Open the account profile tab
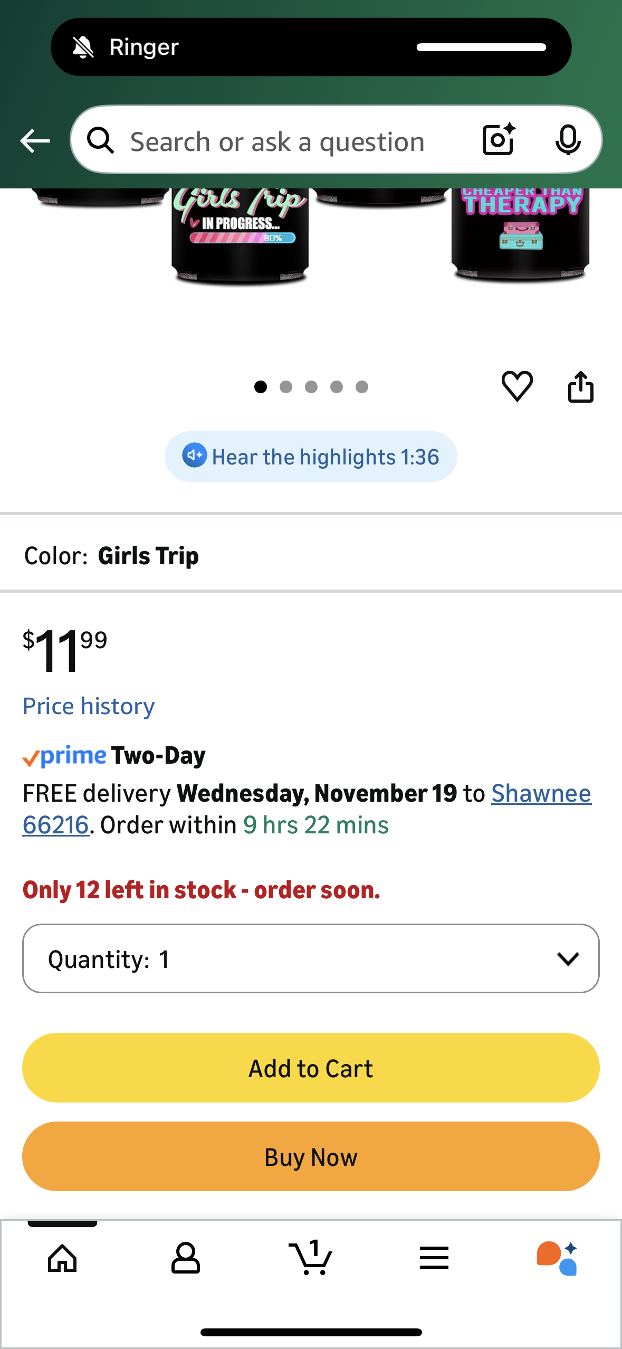 coord(186,1258)
